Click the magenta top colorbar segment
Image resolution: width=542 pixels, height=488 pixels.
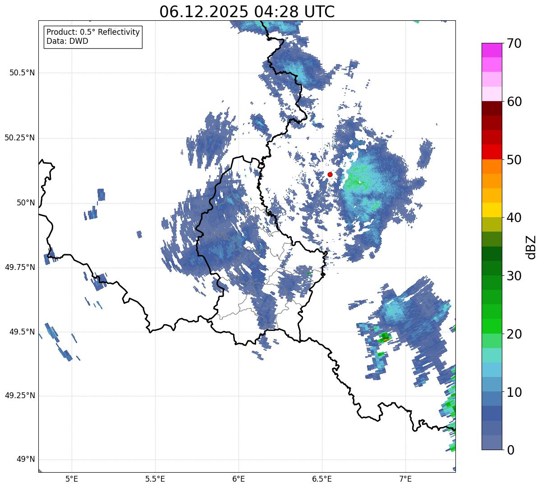pyautogui.click(x=491, y=50)
